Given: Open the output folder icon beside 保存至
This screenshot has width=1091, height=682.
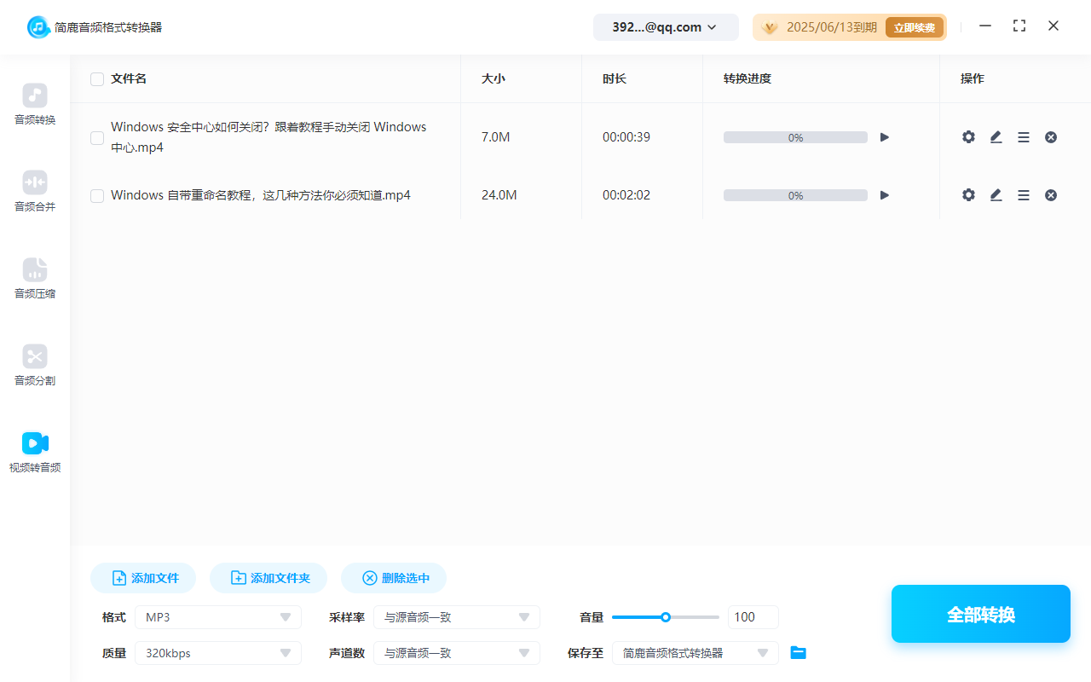Looking at the screenshot, I should [798, 653].
